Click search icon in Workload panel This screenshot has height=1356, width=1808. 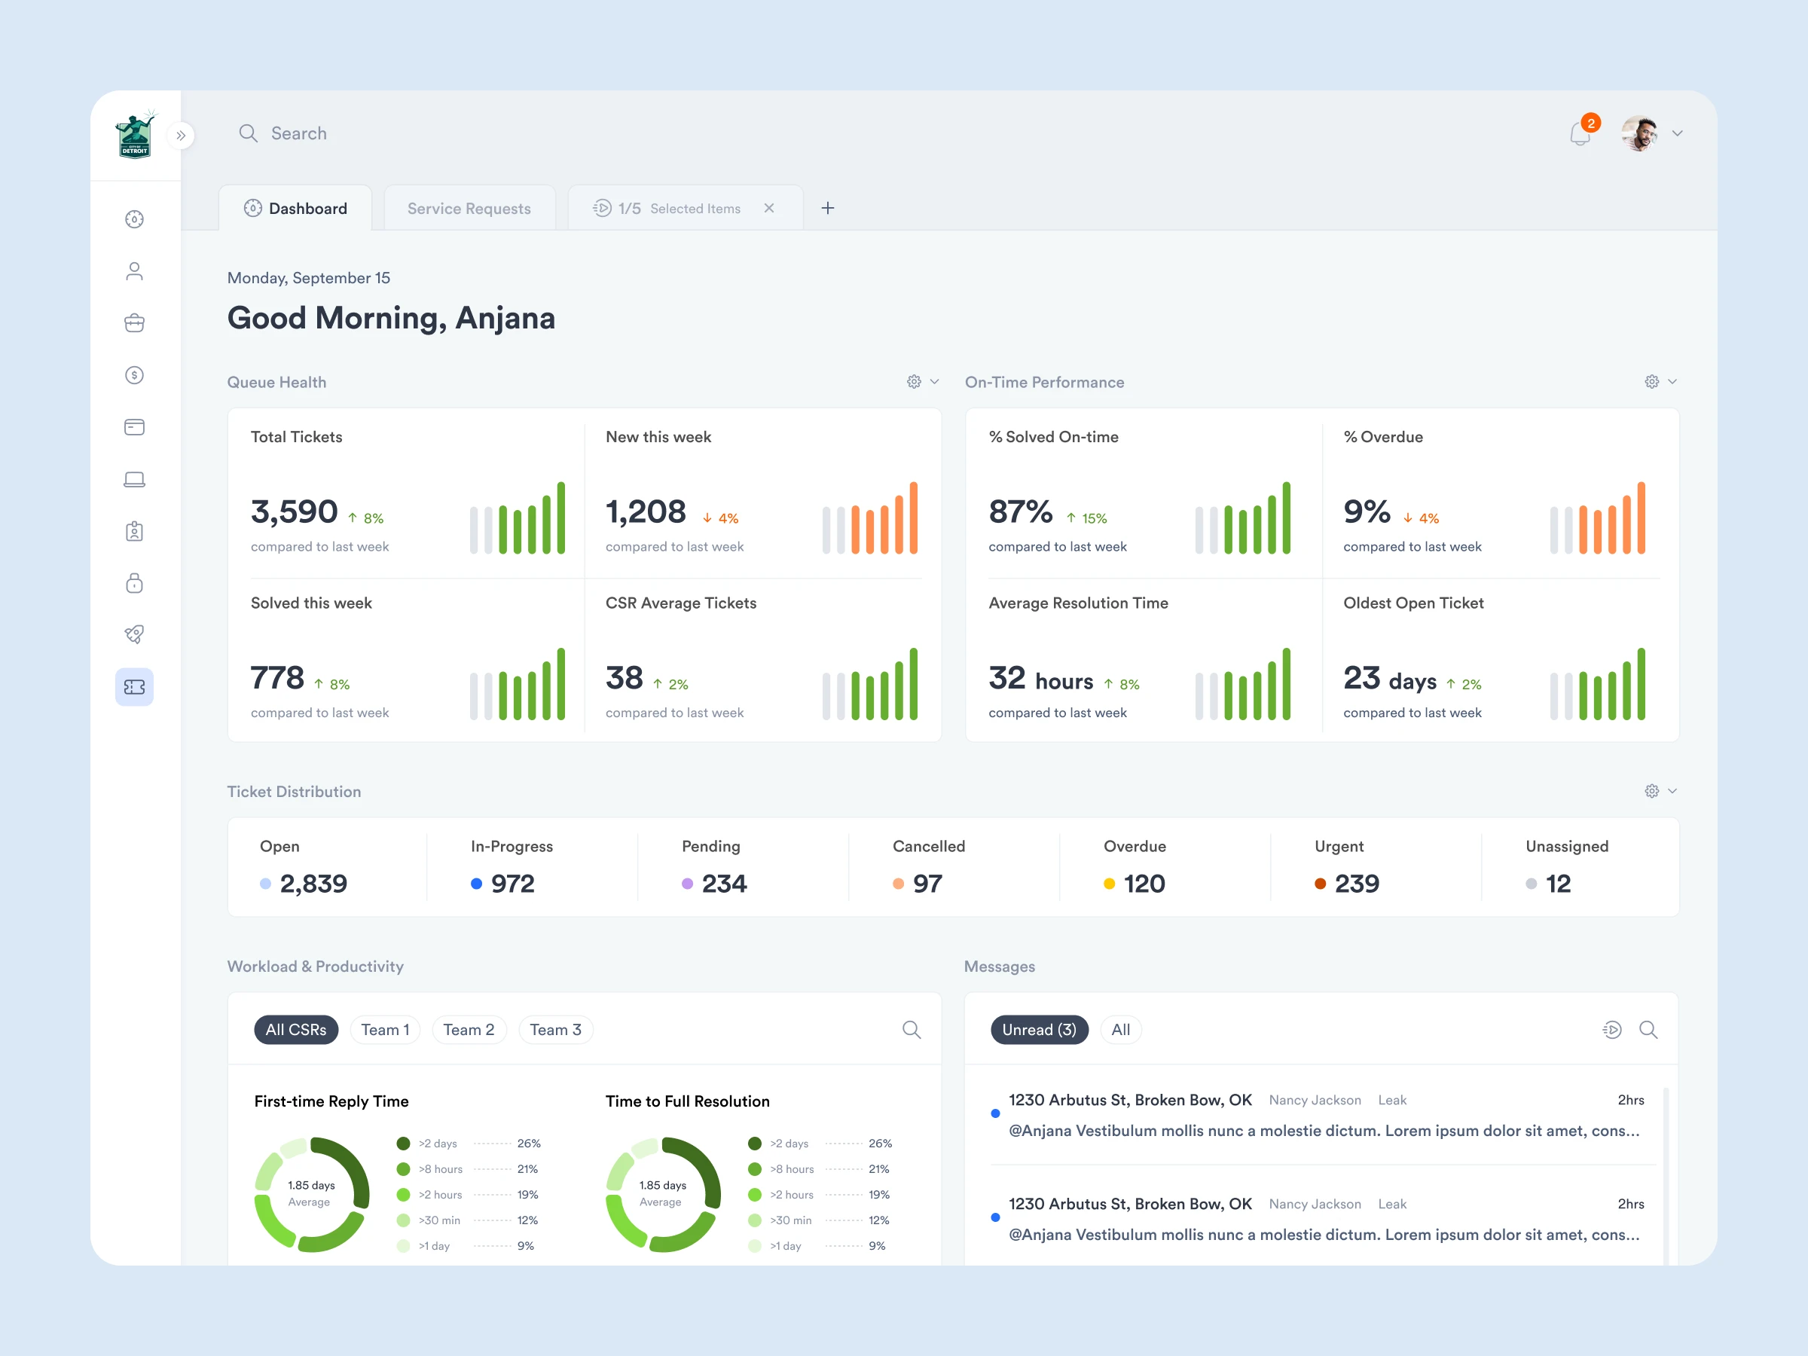[912, 1030]
